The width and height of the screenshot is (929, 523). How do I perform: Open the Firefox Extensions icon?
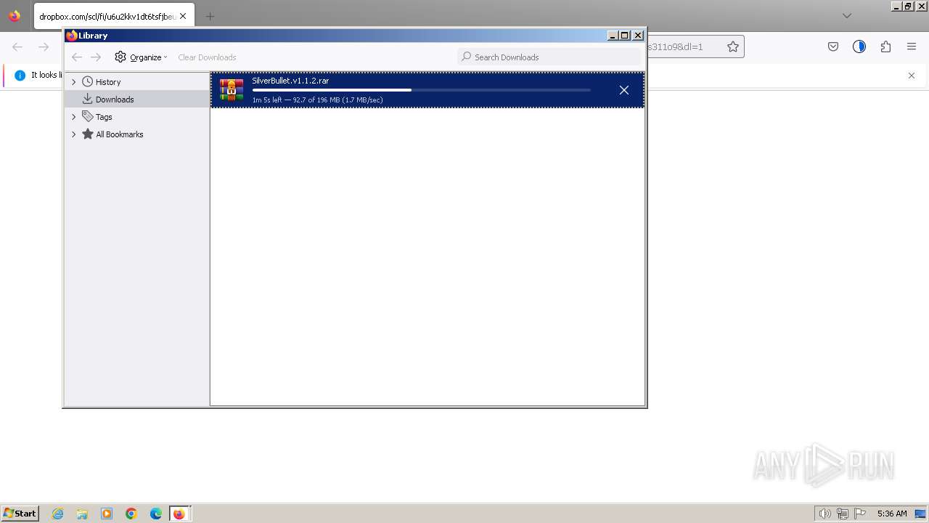[x=885, y=46]
